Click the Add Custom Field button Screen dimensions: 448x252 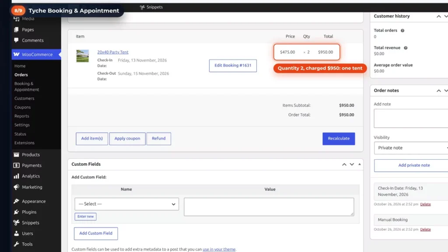[96, 234]
